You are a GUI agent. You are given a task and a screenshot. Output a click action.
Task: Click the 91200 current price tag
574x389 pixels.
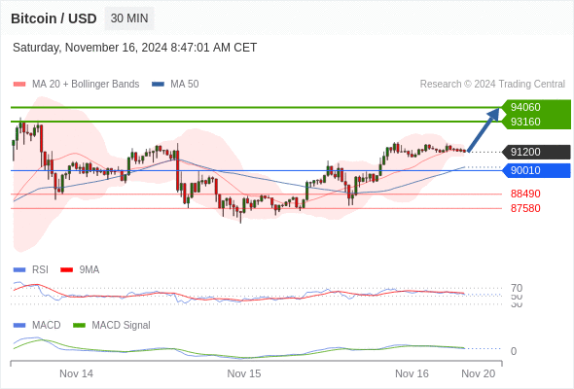pos(536,152)
